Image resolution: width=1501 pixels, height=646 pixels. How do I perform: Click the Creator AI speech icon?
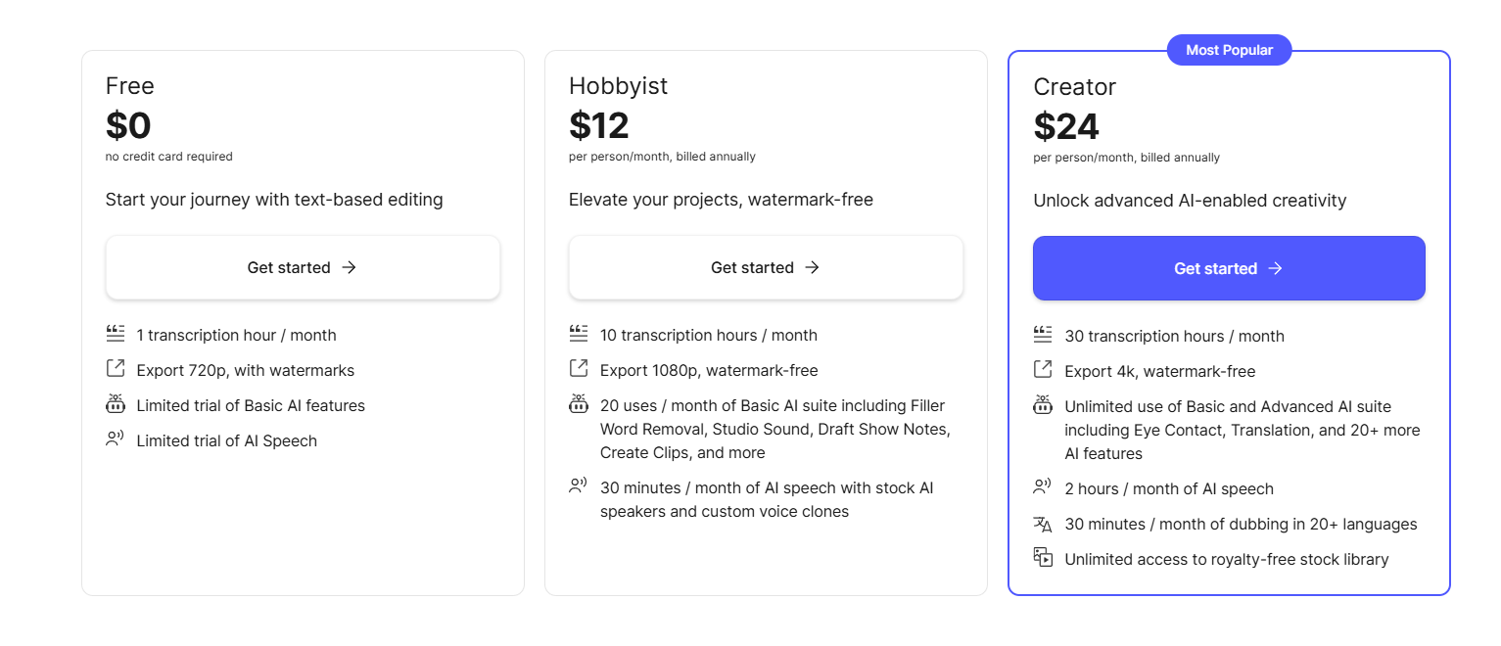[1043, 487]
